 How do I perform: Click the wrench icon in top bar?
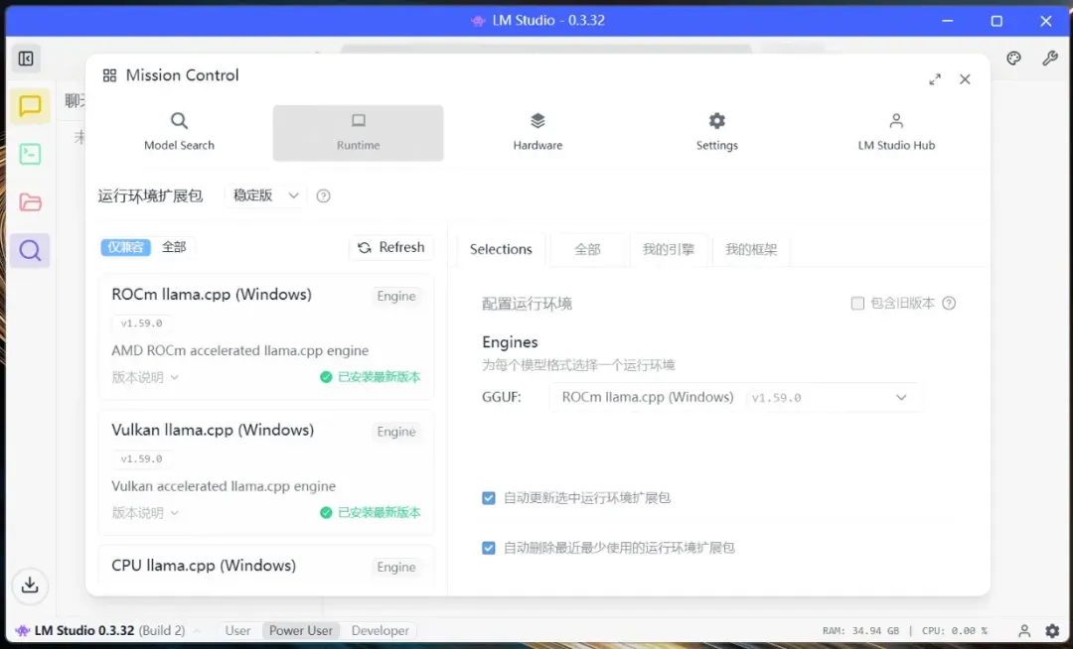1049,59
